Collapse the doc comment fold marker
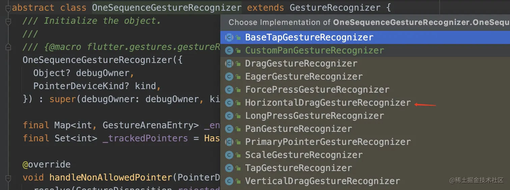The height and width of the screenshot is (190, 510). 8,21
